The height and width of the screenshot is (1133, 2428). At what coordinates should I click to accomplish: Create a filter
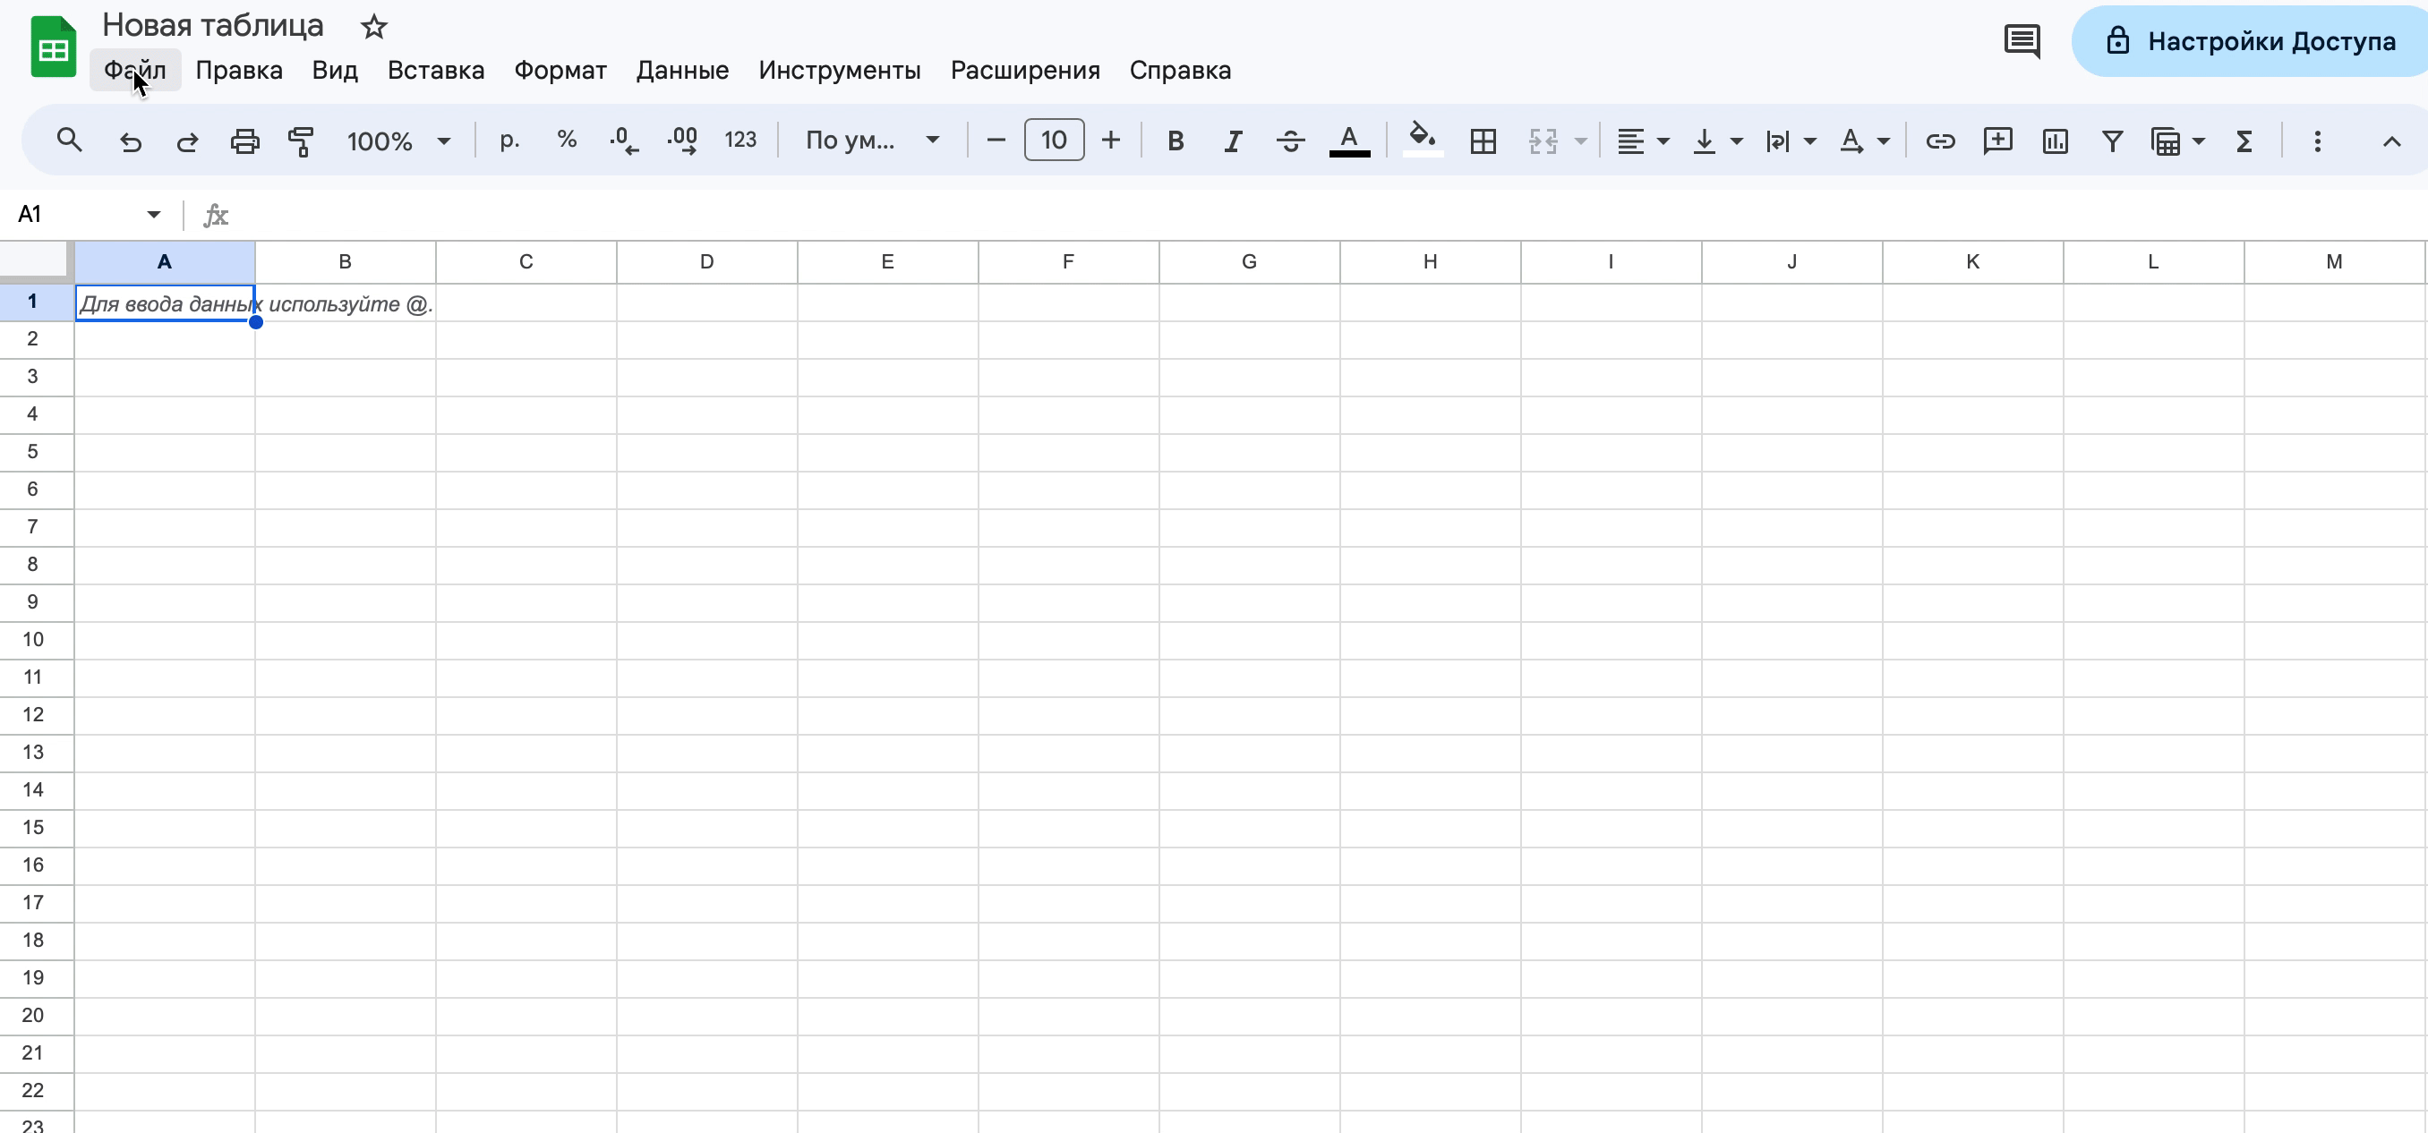pyautogui.click(x=2112, y=141)
